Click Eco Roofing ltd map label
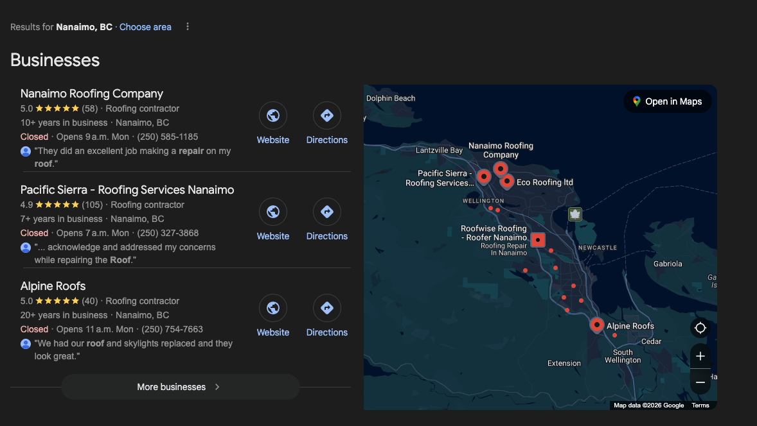757x426 pixels. pyautogui.click(x=544, y=182)
